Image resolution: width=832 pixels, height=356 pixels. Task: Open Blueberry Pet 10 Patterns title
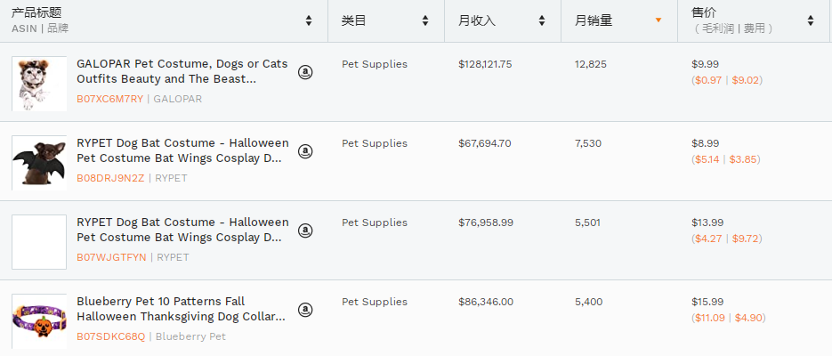pos(182,309)
